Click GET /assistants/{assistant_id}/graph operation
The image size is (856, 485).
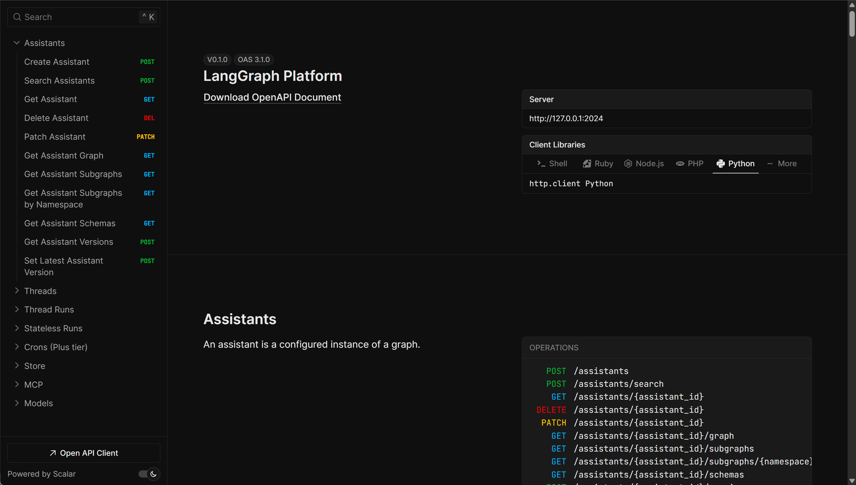click(x=643, y=436)
